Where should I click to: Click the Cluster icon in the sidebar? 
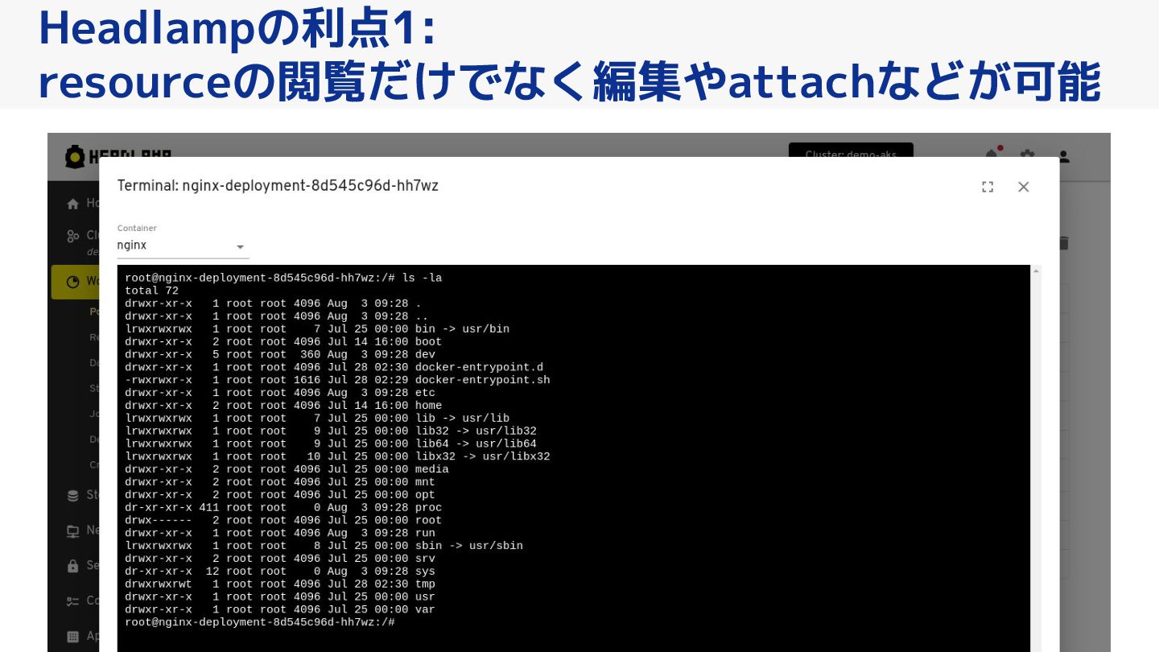(x=73, y=237)
